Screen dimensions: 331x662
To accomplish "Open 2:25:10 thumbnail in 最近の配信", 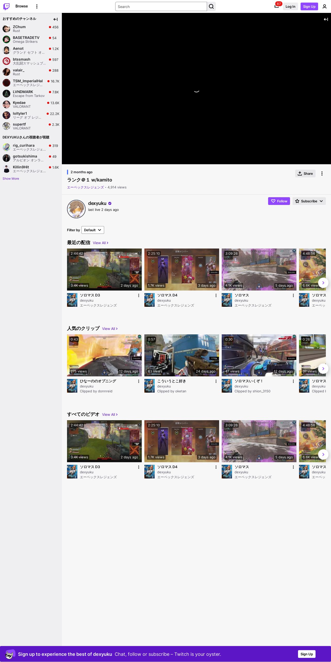I will (x=182, y=269).
